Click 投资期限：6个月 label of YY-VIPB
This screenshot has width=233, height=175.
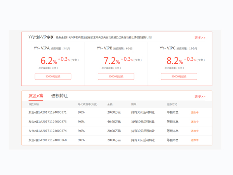pos(123,49)
